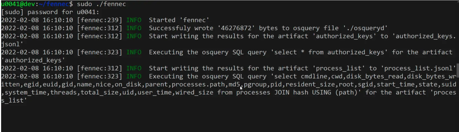Image resolution: width=459 pixels, height=132 pixels.
Task: Click the 'process_list.jsonl' output filename
Action: [418, 68]
